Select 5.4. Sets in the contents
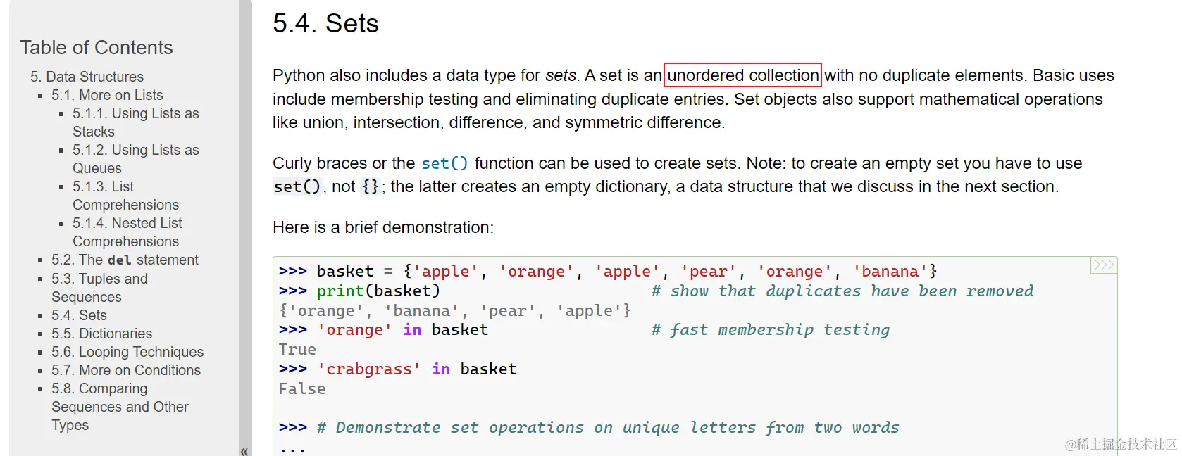 (x=79, y=315)
